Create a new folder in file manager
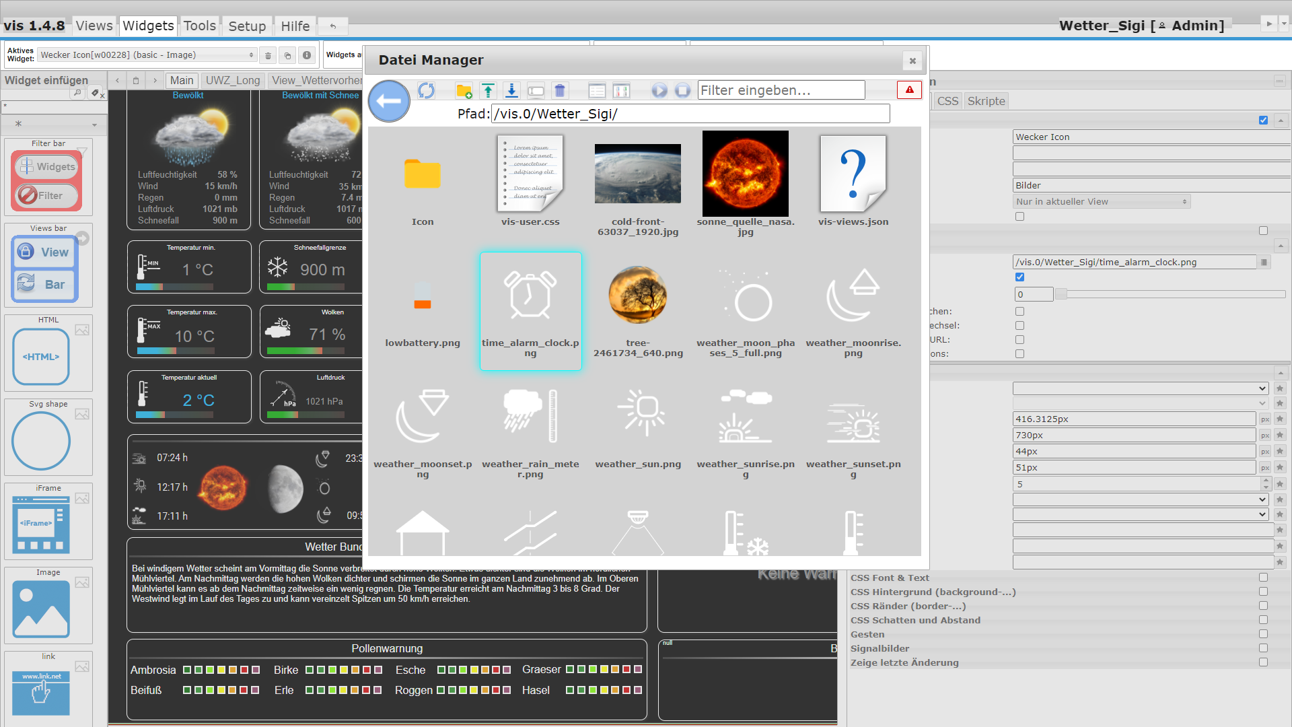Screen dimensions: 1292x727 pos(464,90)
